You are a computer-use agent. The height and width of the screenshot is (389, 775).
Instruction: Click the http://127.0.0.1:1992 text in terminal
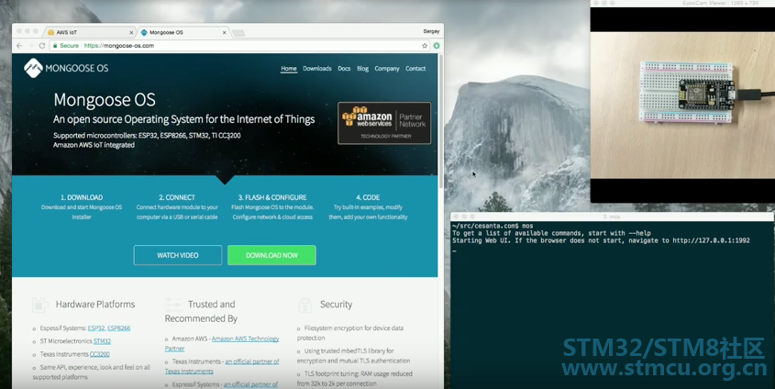[711, 240]
